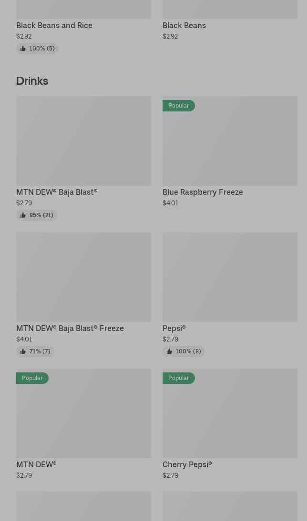Viewport: 307px width, 521px height.
Task: Click the MTN DEW product thumbnail
Action: (x=83, y=413)
